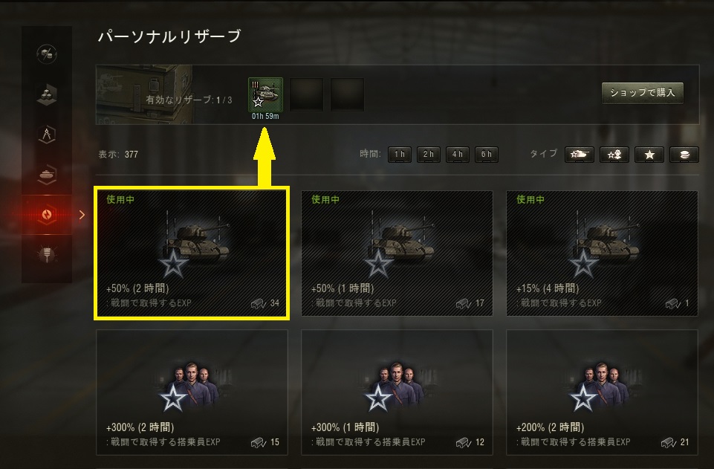This screenshot has height=469, width=714.
Task: Open the sidebar stacked boxes storage icon
Action: click(47, 94)
